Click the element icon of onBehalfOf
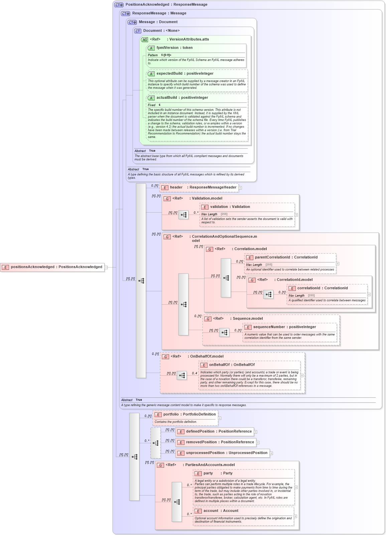 coord(204,365)
